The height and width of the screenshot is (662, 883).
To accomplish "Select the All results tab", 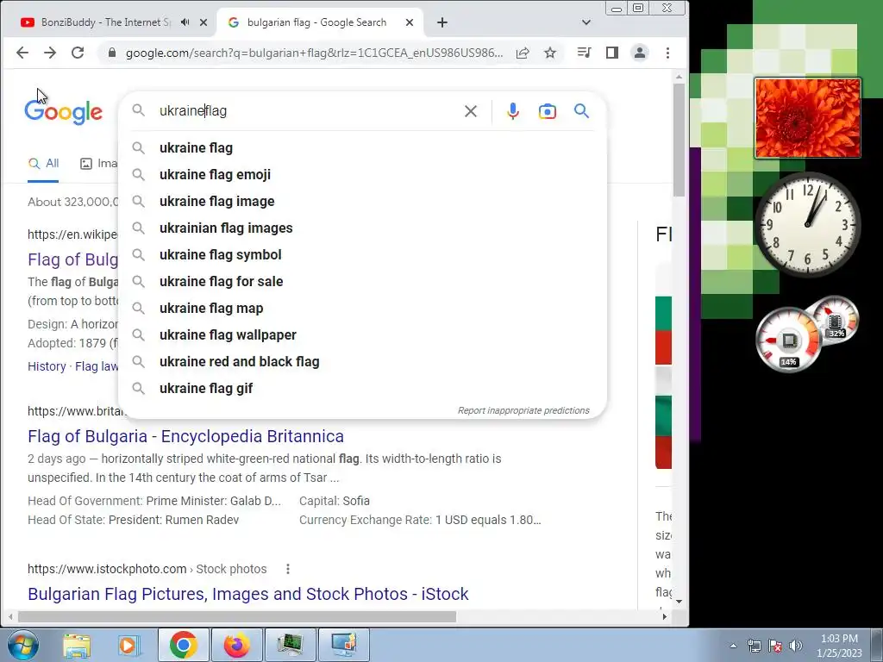I will (43, 163).
